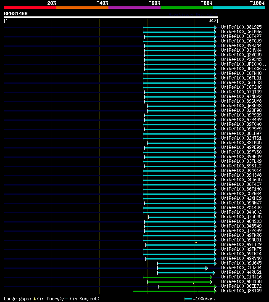Select the BP031469 query name
The width and height of the screenshot is (269, 302).
(x=16, y=13)
